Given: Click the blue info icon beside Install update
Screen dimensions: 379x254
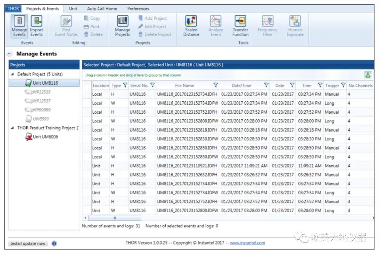Looking at the screenshot, I should [x=54, y=243].
